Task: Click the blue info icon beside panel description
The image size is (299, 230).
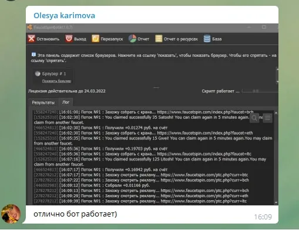Action: tap(33, 54)
